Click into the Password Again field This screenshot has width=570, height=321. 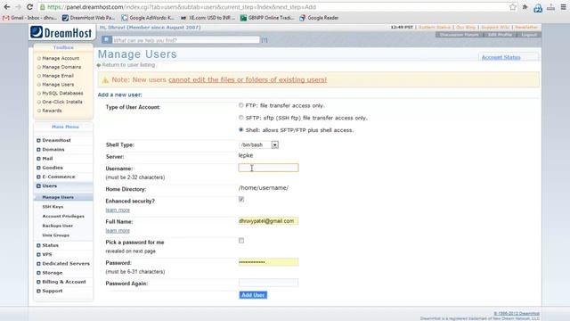click(x=268, y=283)
